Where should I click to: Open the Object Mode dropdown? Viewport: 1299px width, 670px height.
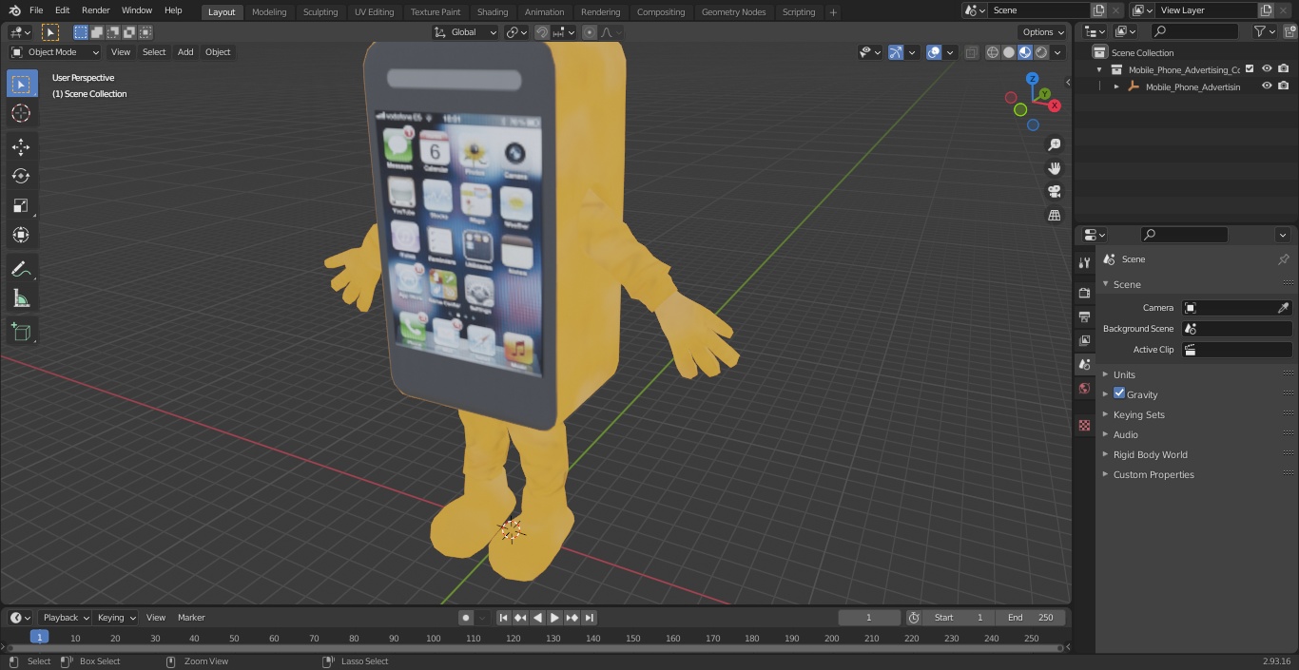coord(55,52)
